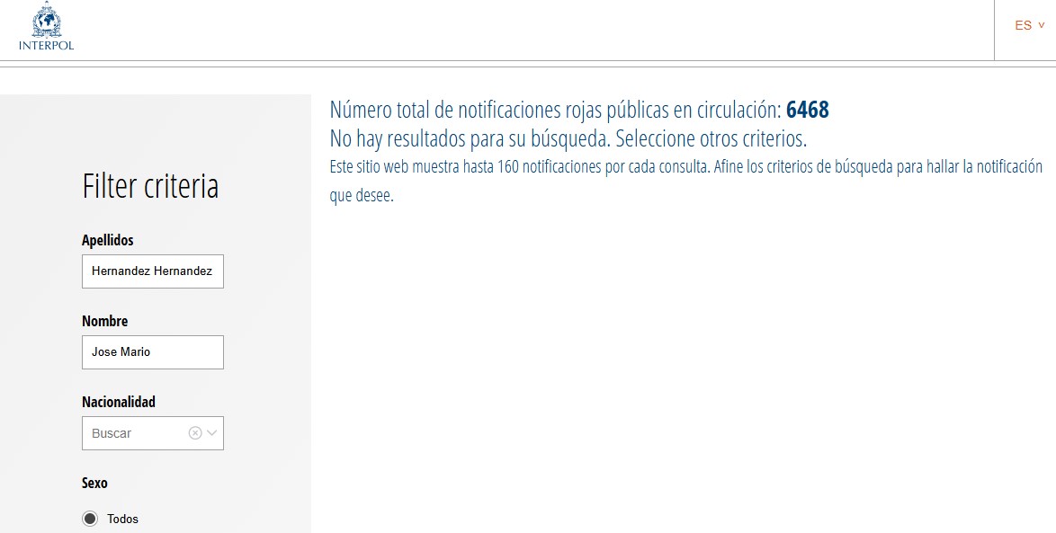
Task: Expand the Nacionalidad dropdown arrow
Action: 212,433
